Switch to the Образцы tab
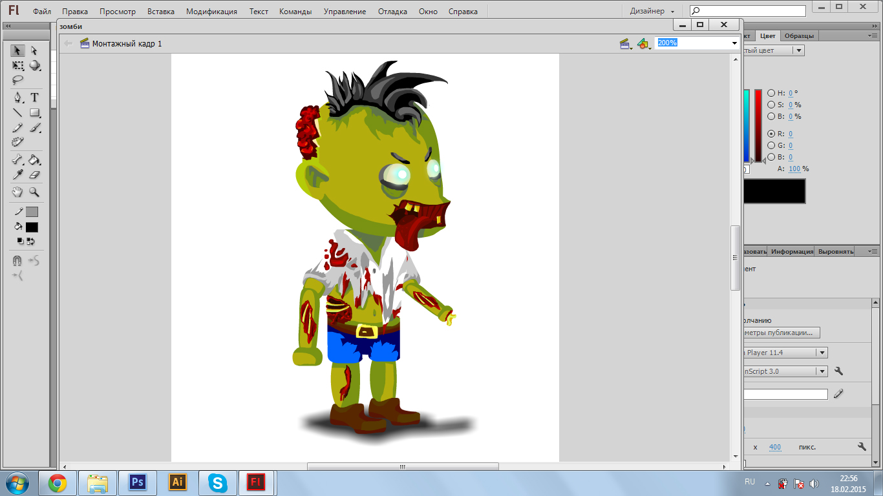This screenshot has width=883, height=496. point(799,36)
